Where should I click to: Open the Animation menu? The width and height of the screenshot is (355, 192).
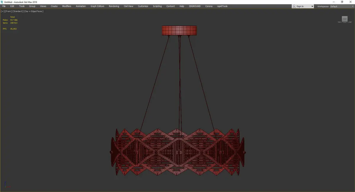[81, 6]
